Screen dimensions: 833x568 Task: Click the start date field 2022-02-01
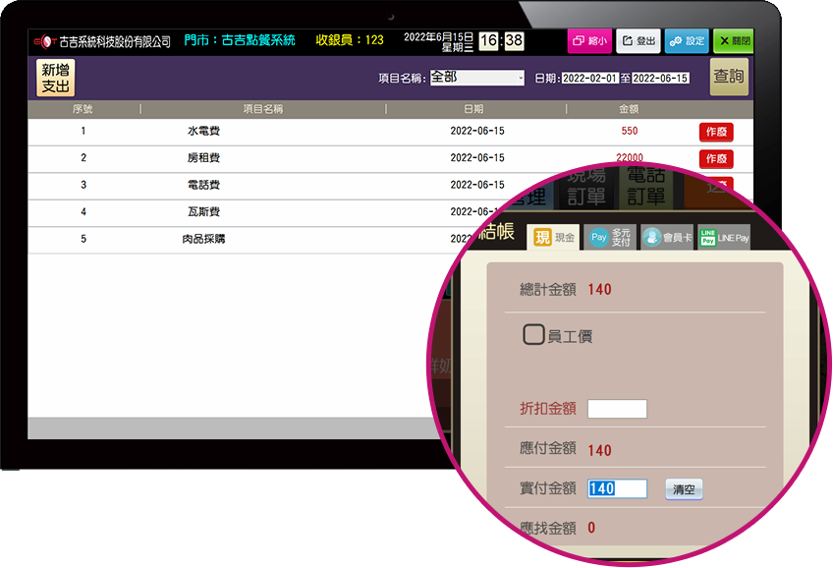[588, 79]
